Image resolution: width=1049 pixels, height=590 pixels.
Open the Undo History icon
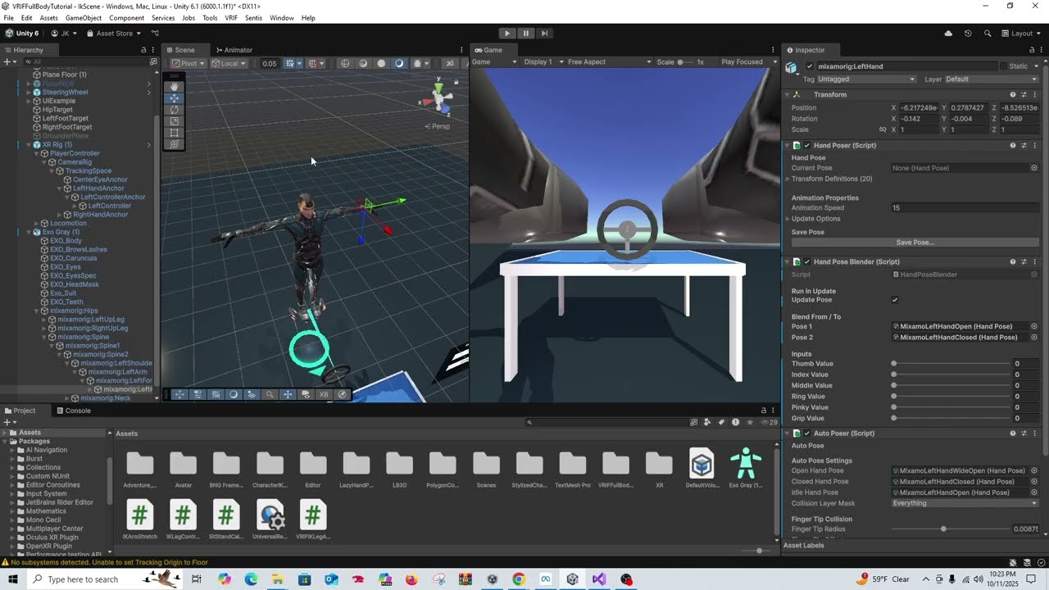pyautogui.click(x=968, y=34)
